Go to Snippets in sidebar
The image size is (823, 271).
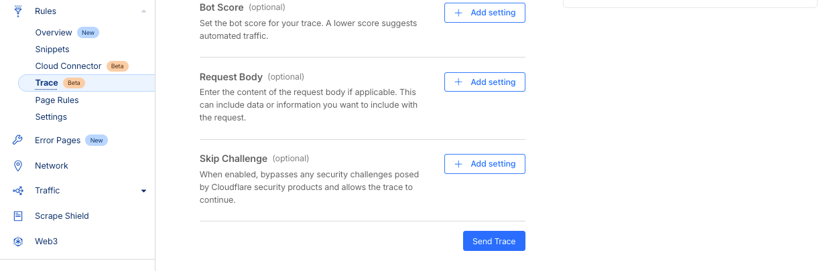52,50
